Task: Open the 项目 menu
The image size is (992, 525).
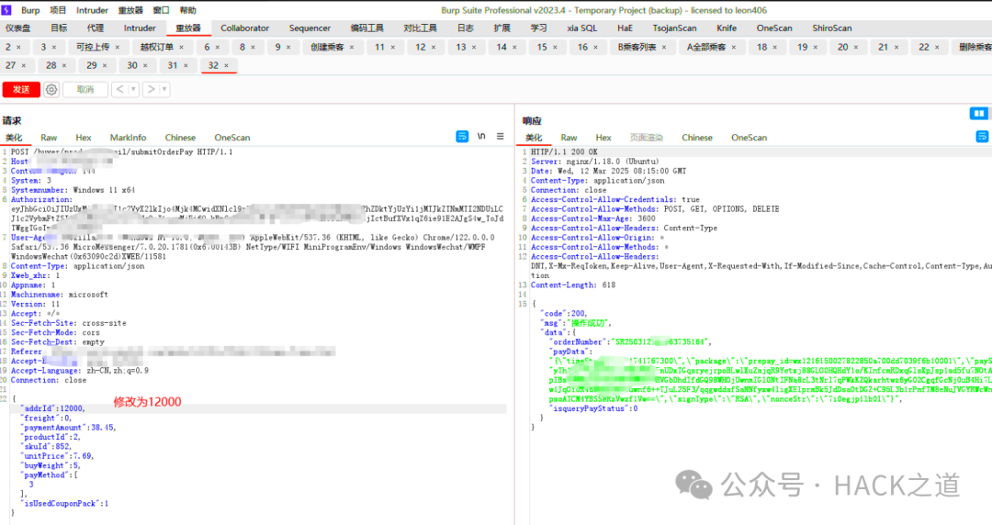Action: click(x=58, y=10)
